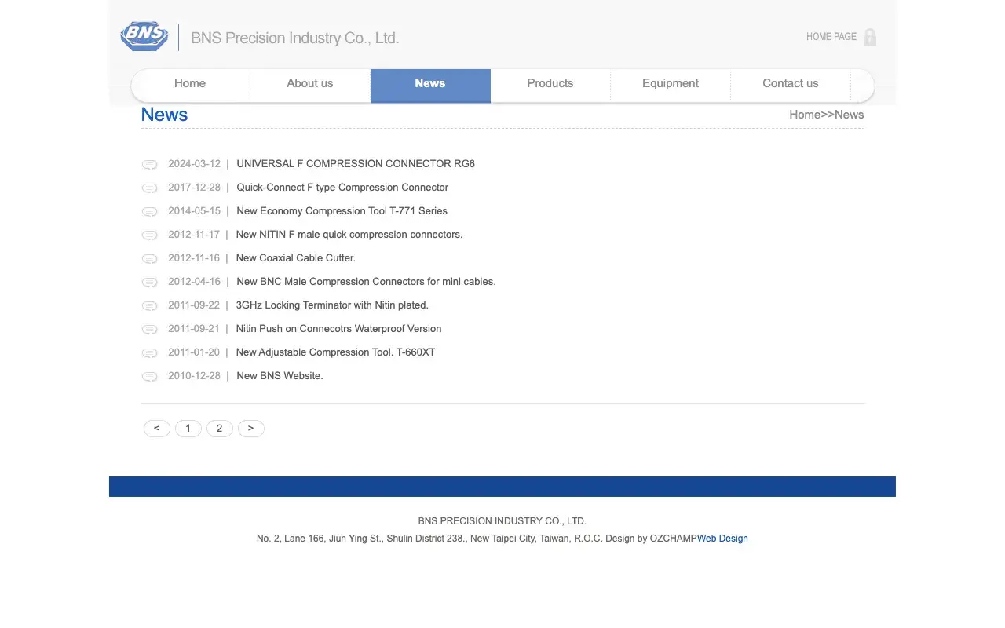This screenshot has height=628, width=1005.
Task: Click the speech bubble icon beside 2011-09-22
Action: [149, 306]
